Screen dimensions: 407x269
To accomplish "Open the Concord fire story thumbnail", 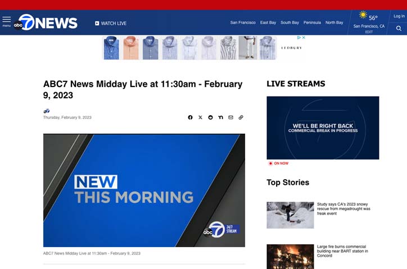I will [290, 257].
